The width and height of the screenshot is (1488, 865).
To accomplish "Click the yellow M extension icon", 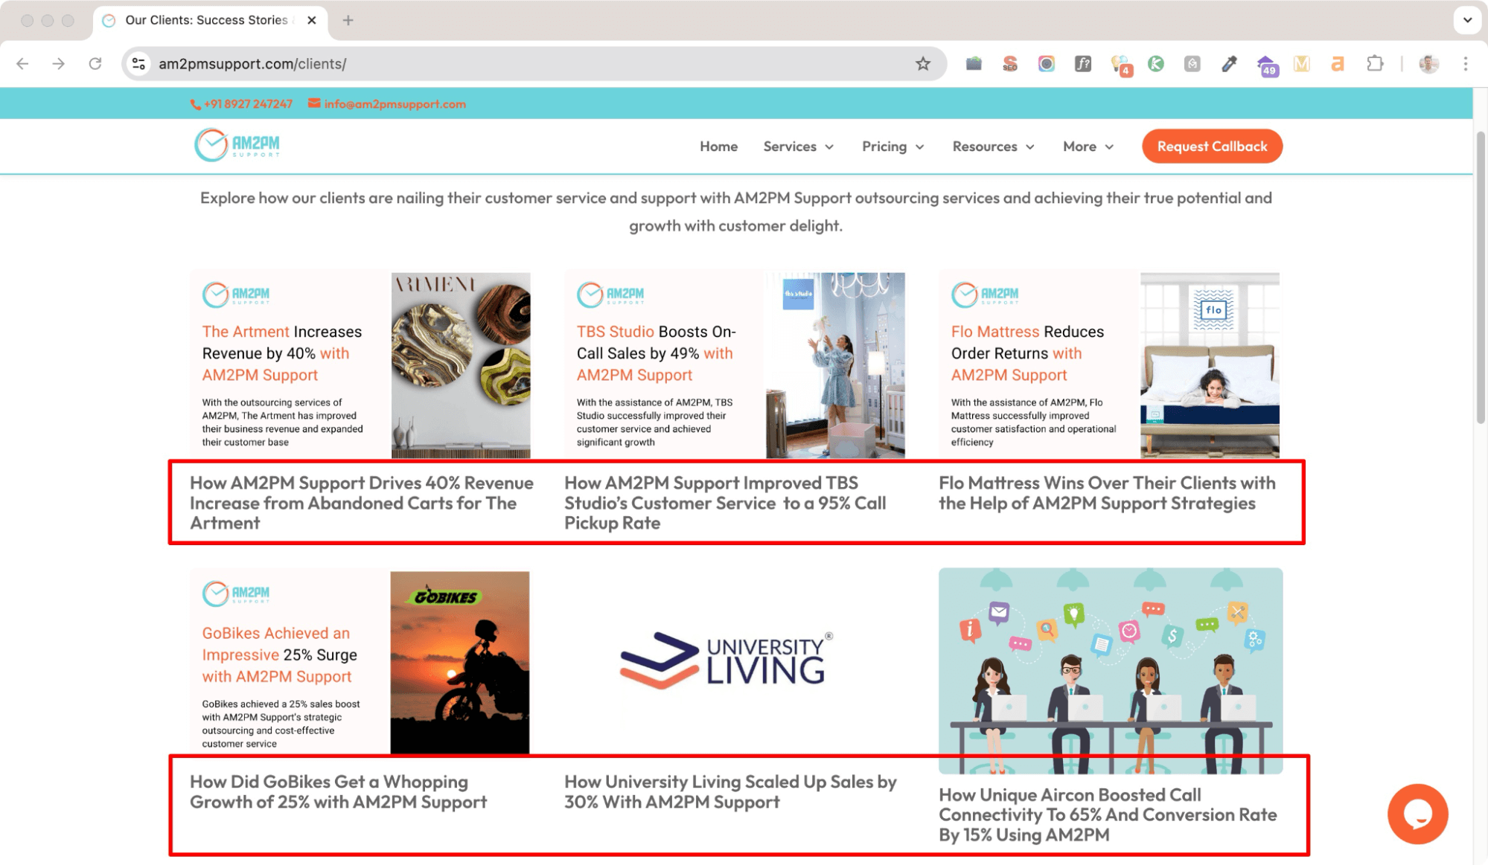I will tap(1302, 64).
